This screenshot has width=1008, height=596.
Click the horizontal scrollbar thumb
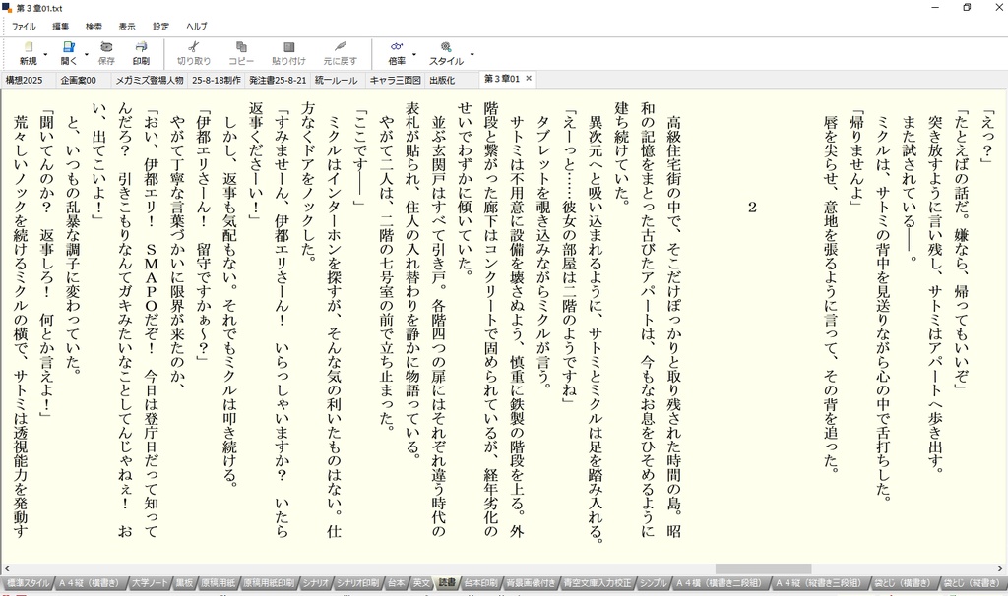(763, 569)
